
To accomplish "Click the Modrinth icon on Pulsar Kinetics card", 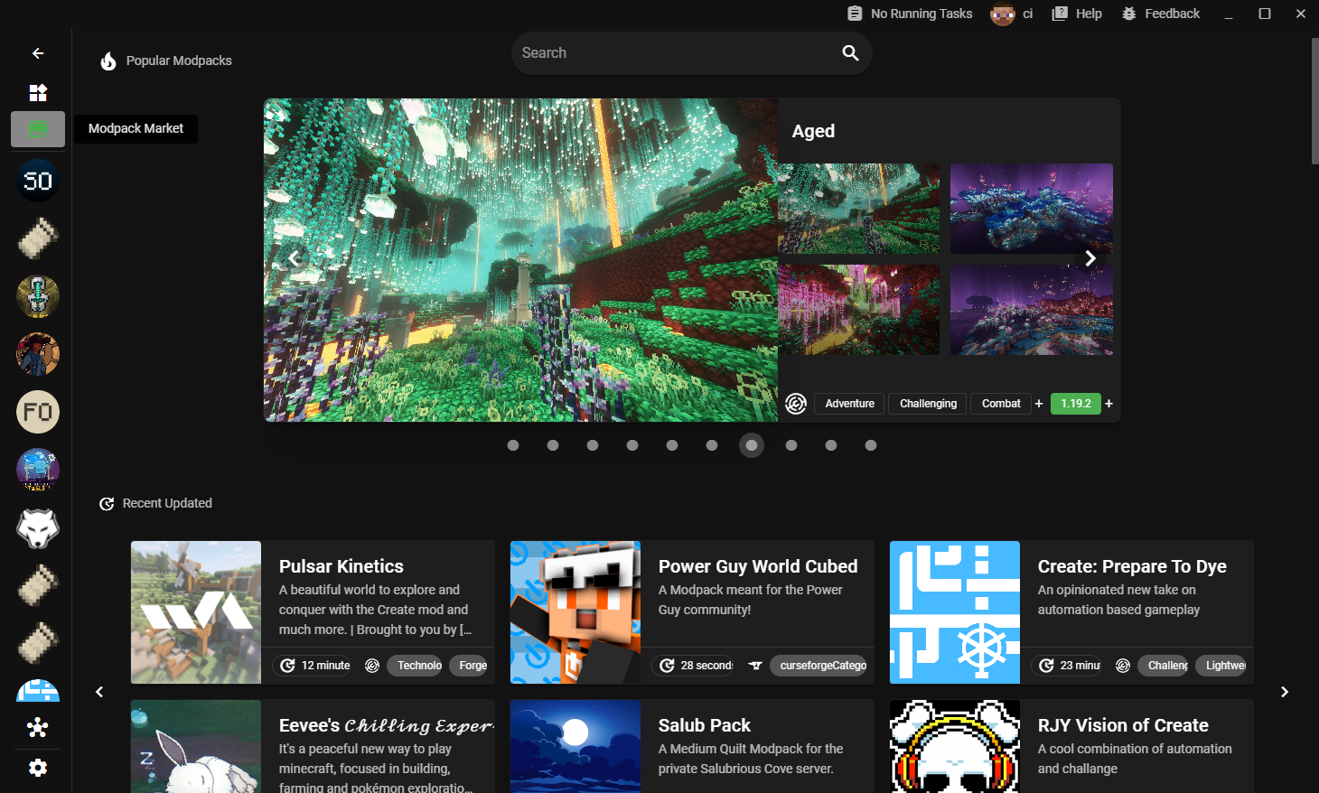I will coord(372,666).
